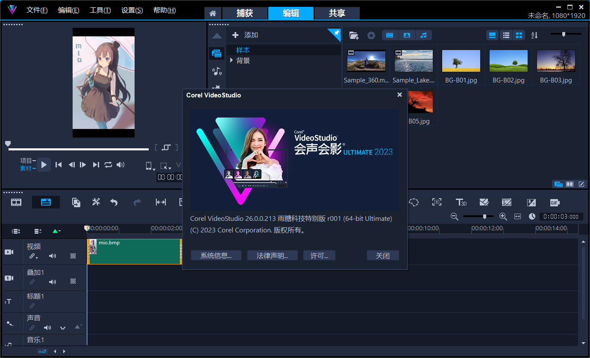
Task: Open the mask creator lasso tool
Action: pos(414,202)
